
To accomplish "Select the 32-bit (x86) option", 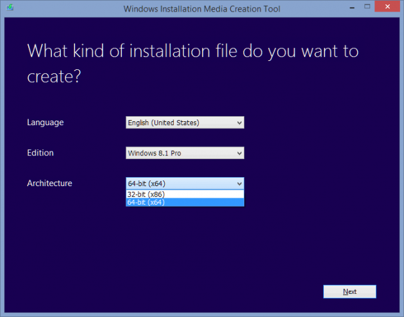I will coord(185,194).
